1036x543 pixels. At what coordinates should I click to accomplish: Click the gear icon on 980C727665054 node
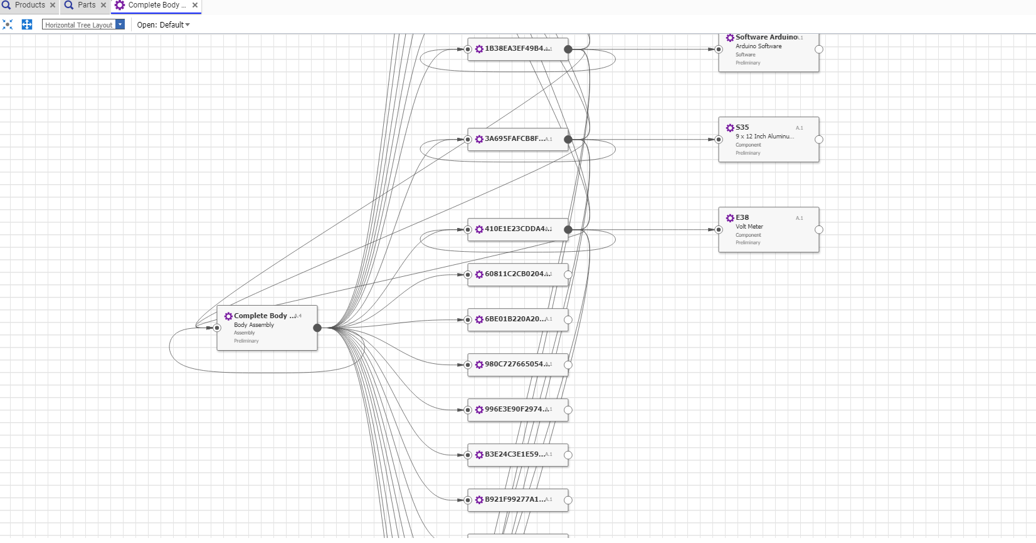(x=479, y=365)
